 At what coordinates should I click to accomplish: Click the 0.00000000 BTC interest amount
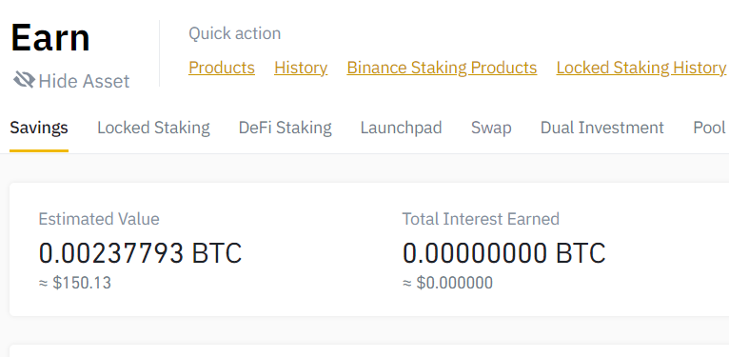click(x=504, y=253)
